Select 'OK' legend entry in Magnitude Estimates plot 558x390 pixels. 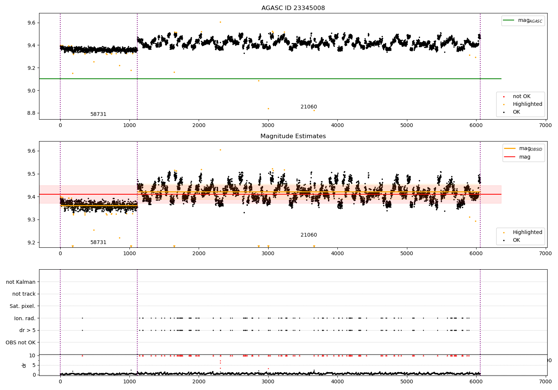(x=516, y=240)
